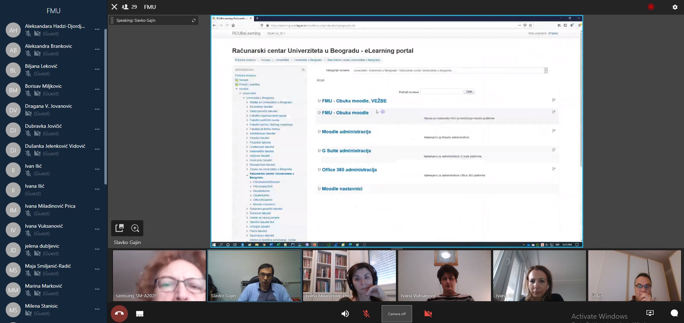Click the browser back arrow in shared screen
This screenshot has width=684, height=323.
click(x=214, y=25)
